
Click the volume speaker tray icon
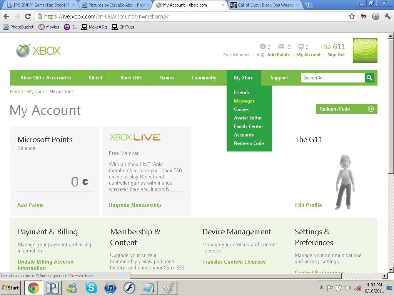(348, 288)
